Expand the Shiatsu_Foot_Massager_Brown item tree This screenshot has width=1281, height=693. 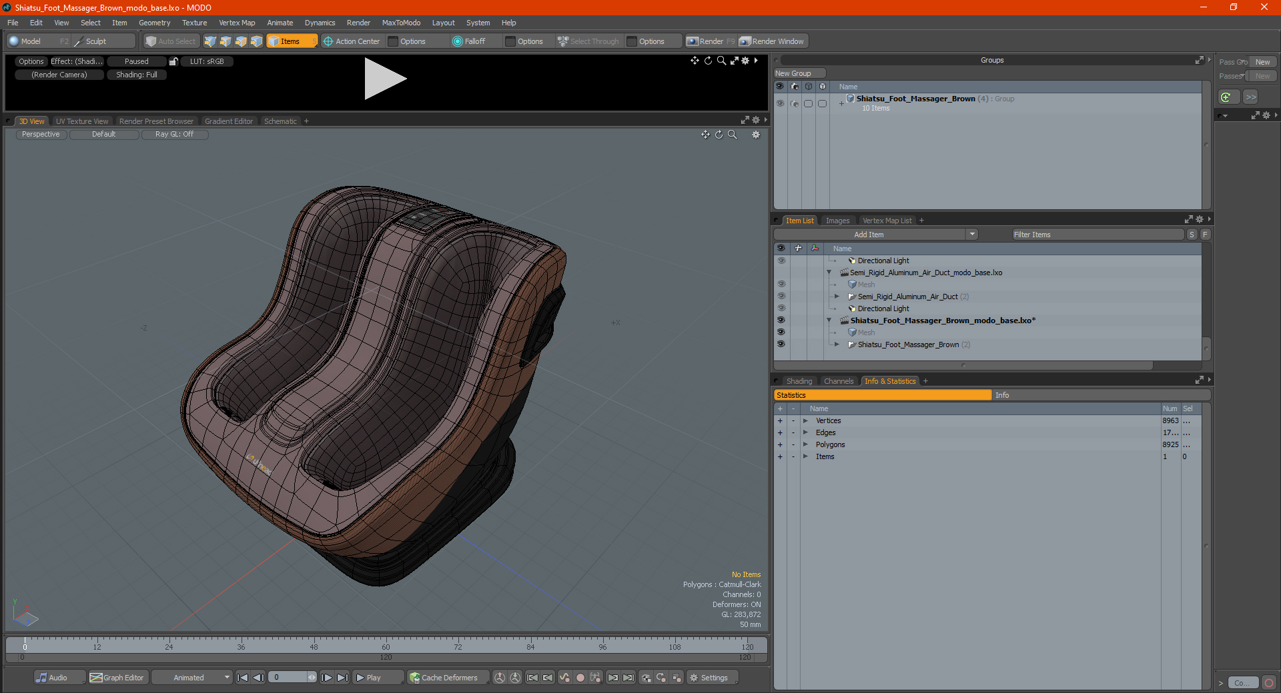click(x=837, y=345)
